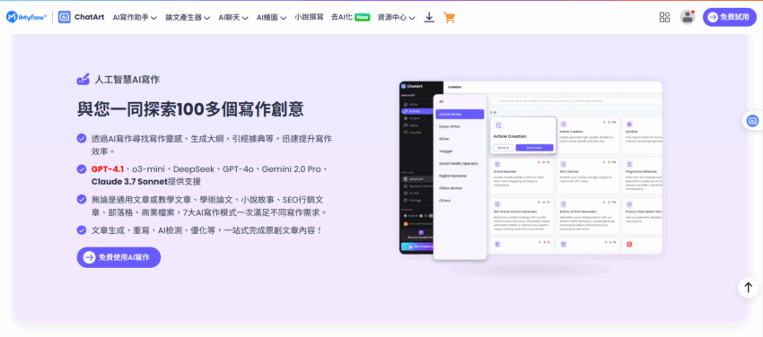Click the AI writing pen icon
This screenshot has height=337, width=763.
pyautogui.click(x=83, y=80)
